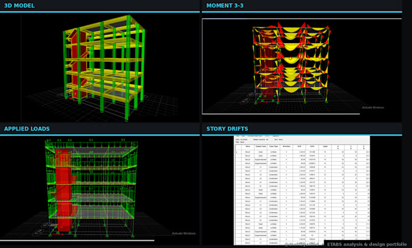This screenshot has width=412, height=248.
Task: Select the 'MOMENT 3-3' panel heading
Action: [x=225, y=5]
